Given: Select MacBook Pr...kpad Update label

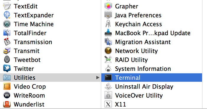Looking at the screenshot, I should click(153, 33).
